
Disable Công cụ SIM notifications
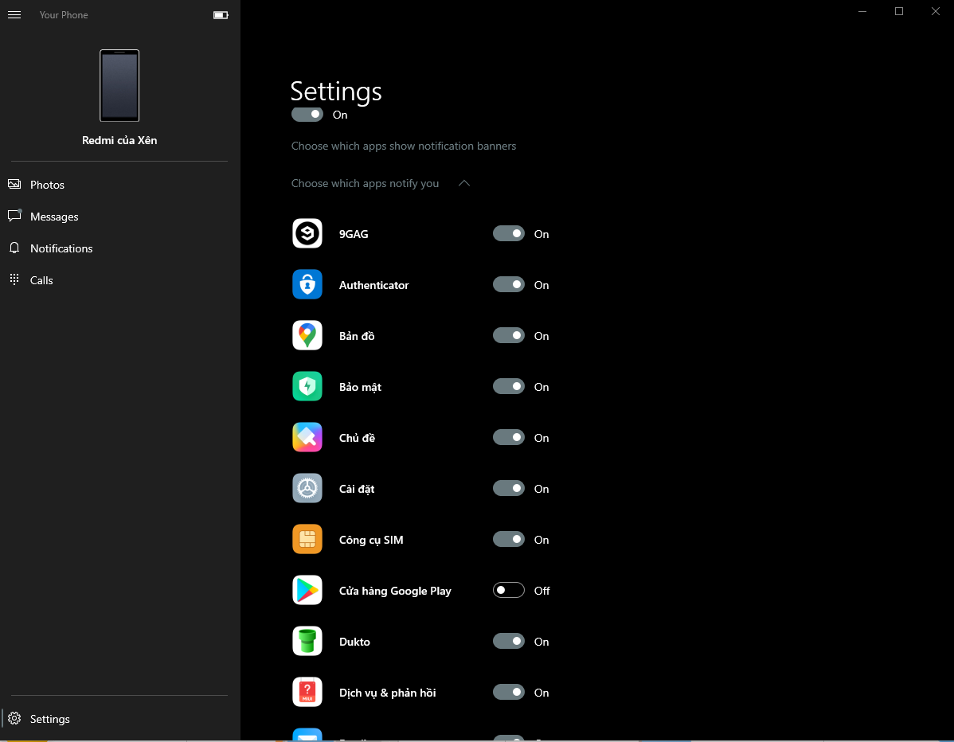[509, 540]
